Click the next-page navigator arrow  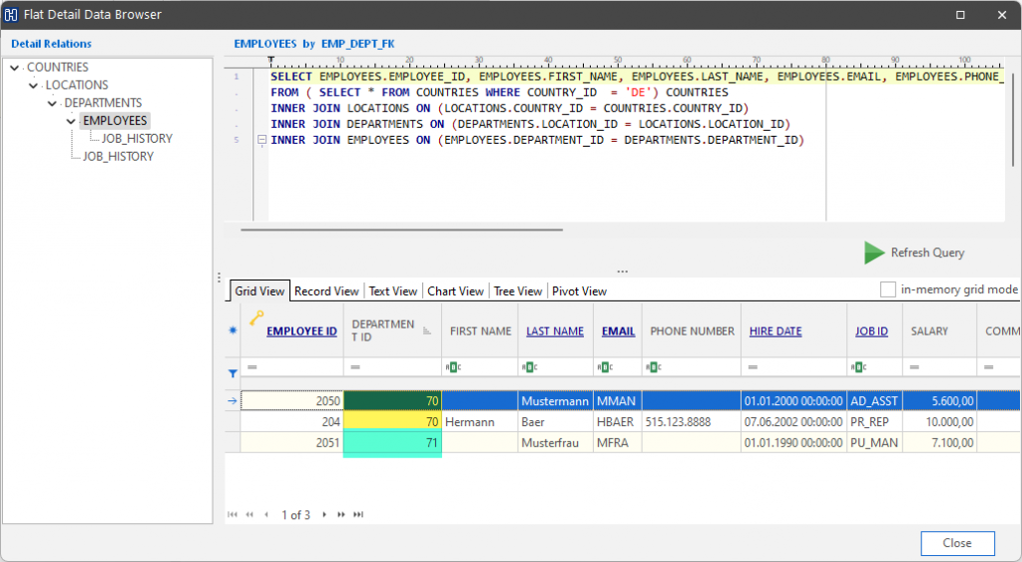(x=341, y=514)
